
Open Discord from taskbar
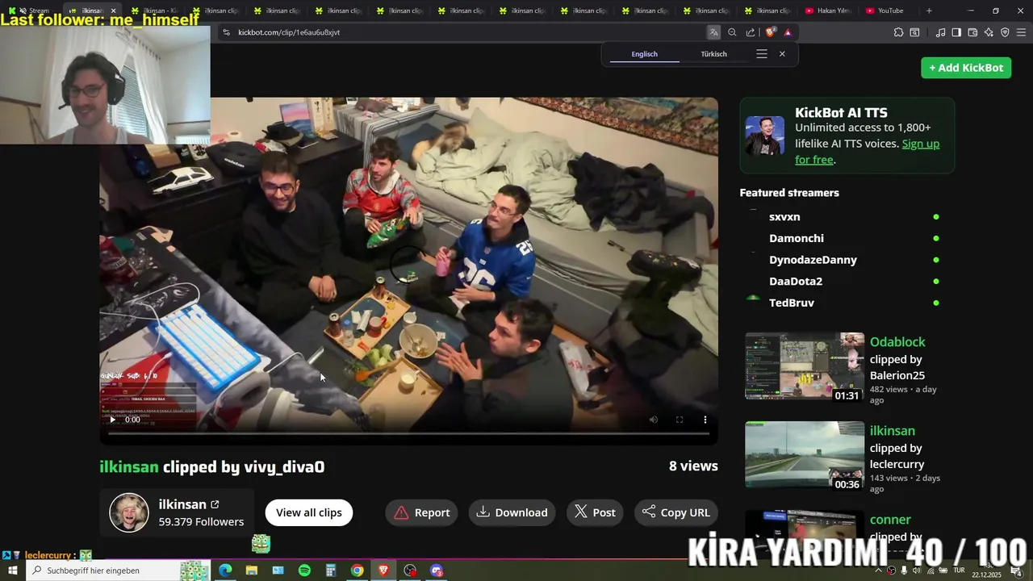tap(437, 571)
